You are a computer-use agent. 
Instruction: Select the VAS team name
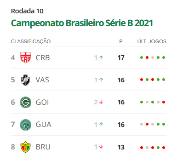pyautogui.click(x=42, y=80)
